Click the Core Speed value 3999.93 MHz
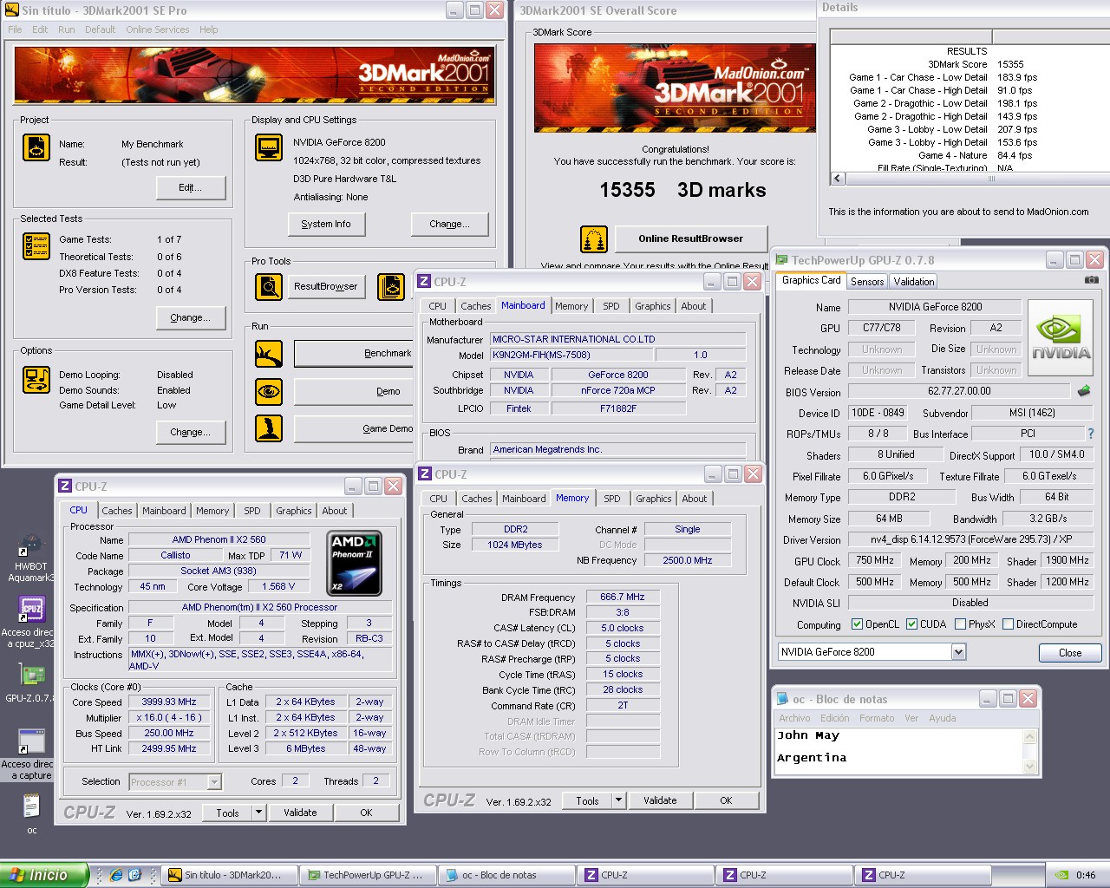This screenshot has width=1110, height=888. coord(169,702)
